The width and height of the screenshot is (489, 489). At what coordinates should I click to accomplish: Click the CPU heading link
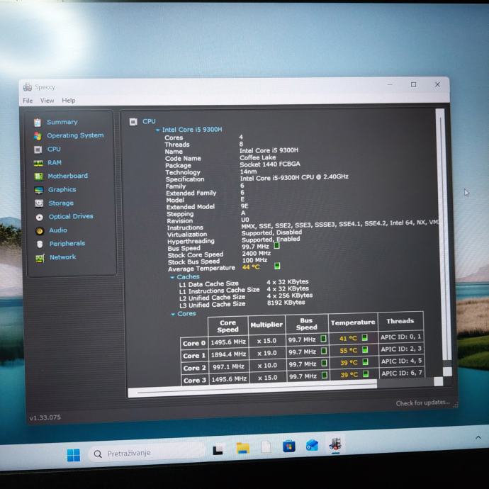149,121
